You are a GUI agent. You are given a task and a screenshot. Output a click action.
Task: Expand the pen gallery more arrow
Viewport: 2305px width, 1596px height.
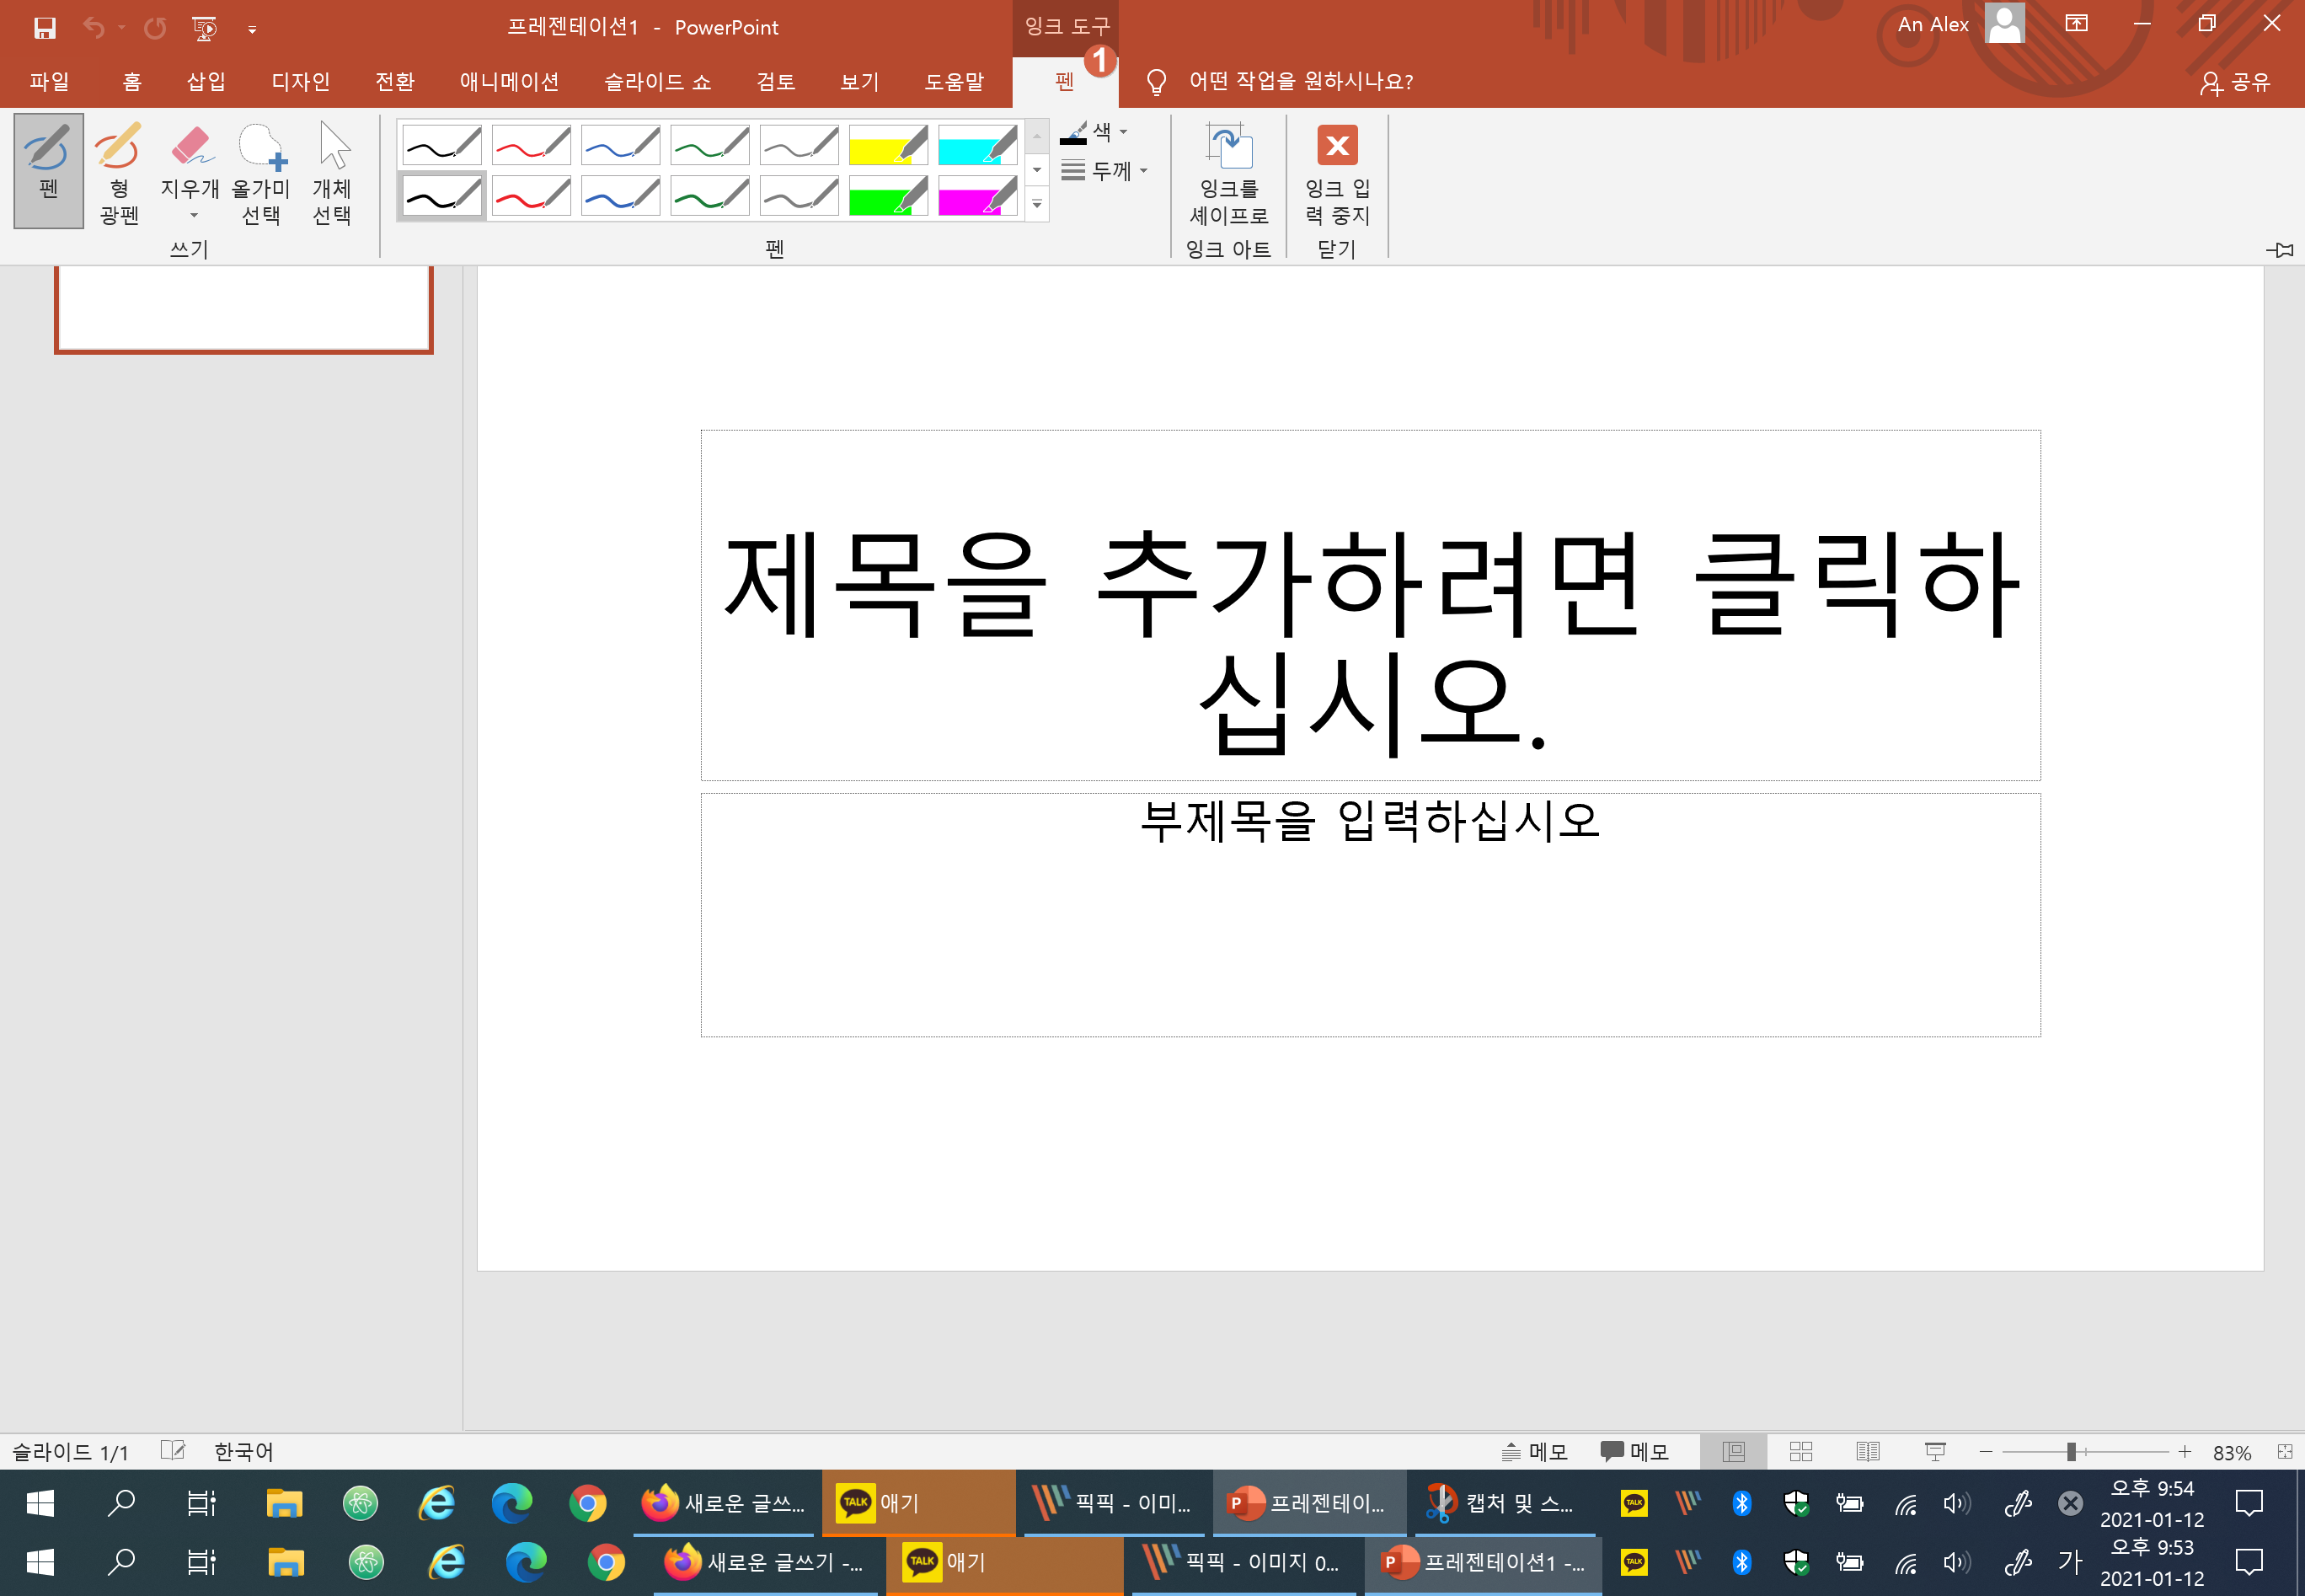tap(1036, 205)
